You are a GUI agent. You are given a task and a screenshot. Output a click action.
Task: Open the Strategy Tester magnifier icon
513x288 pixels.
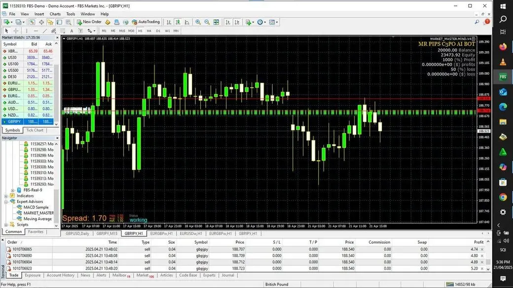pos(69,22)
